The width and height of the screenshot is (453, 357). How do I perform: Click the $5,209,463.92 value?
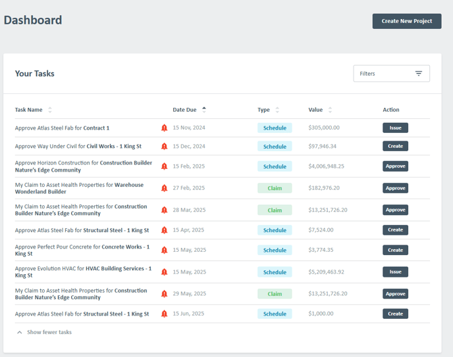click(326, 272)
